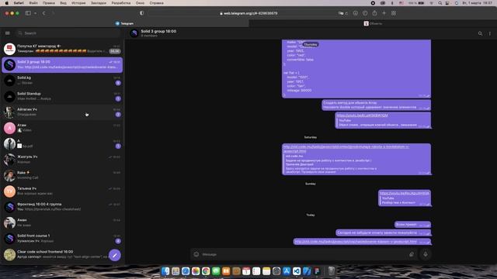Open the Clear code school frontend 16:00 chat

click(62, 254)
